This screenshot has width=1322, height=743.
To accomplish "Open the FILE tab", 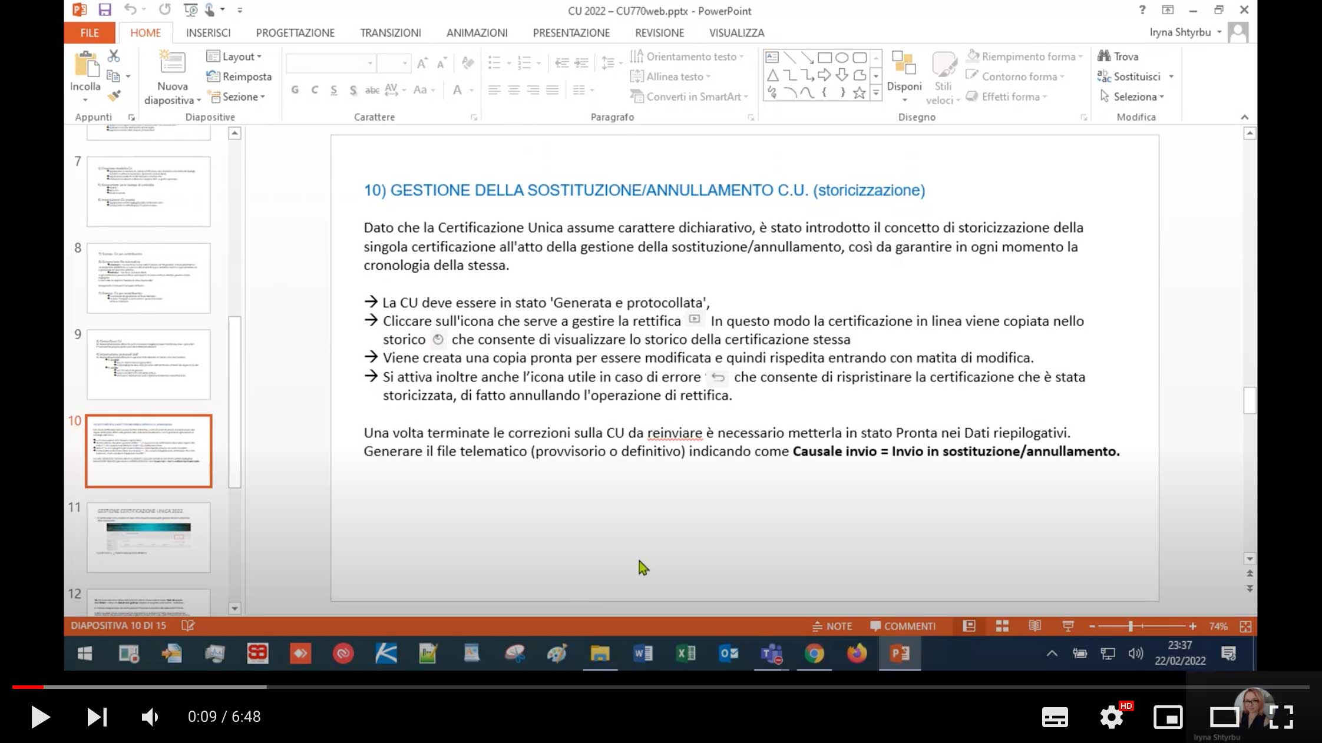I will coord(90,33).
